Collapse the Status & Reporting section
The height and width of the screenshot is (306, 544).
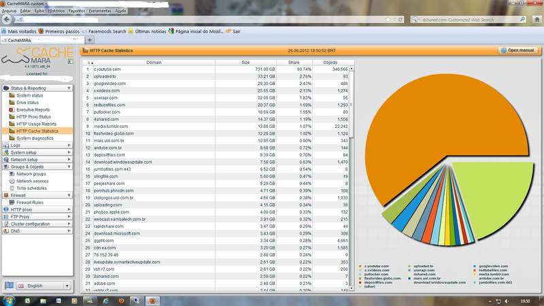[x=69, y=88]
